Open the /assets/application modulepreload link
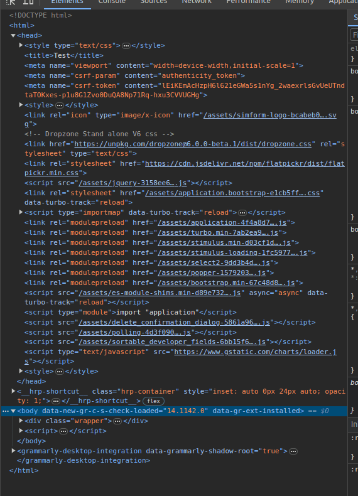 point(222,223)
